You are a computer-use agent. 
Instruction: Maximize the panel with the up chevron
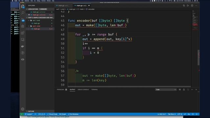pyautogui.click(x=192, y=89)
